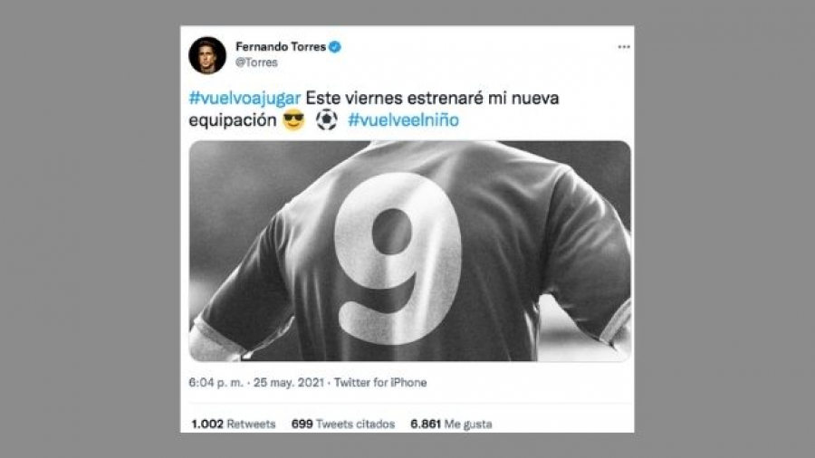
Task: View the 699 Tweets citados list
Action: click(343, 425)
